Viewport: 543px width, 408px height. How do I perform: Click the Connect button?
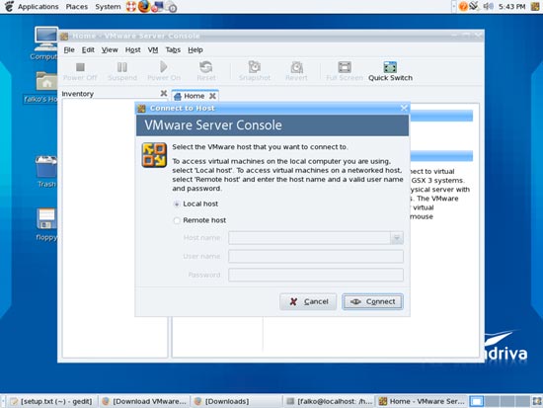tap(372, 301)
